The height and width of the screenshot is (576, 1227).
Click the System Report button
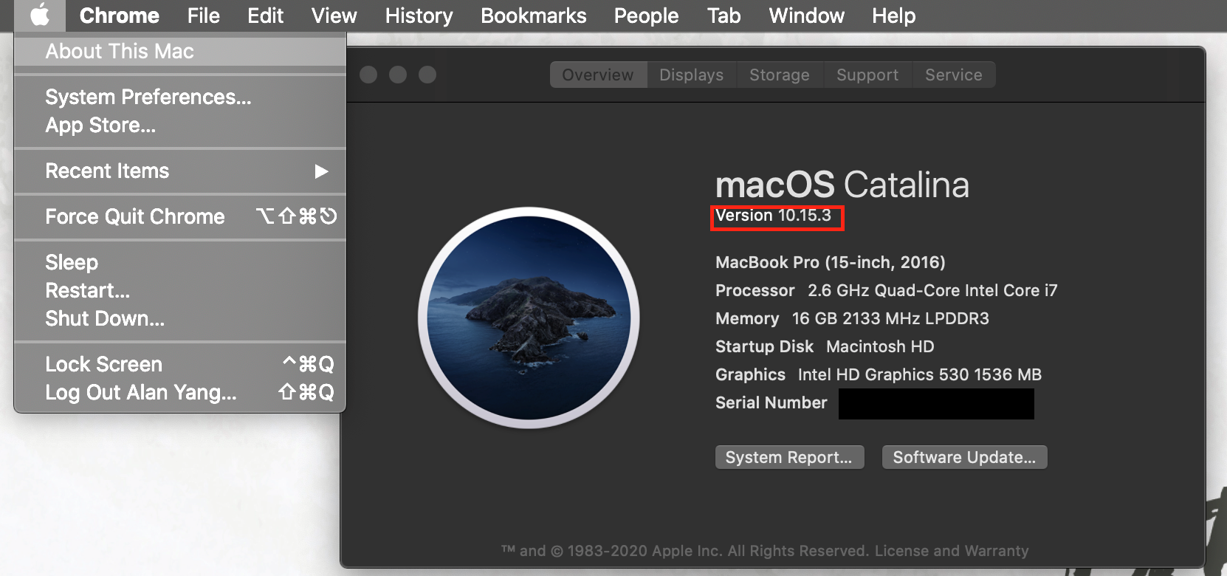pos(789,457)
